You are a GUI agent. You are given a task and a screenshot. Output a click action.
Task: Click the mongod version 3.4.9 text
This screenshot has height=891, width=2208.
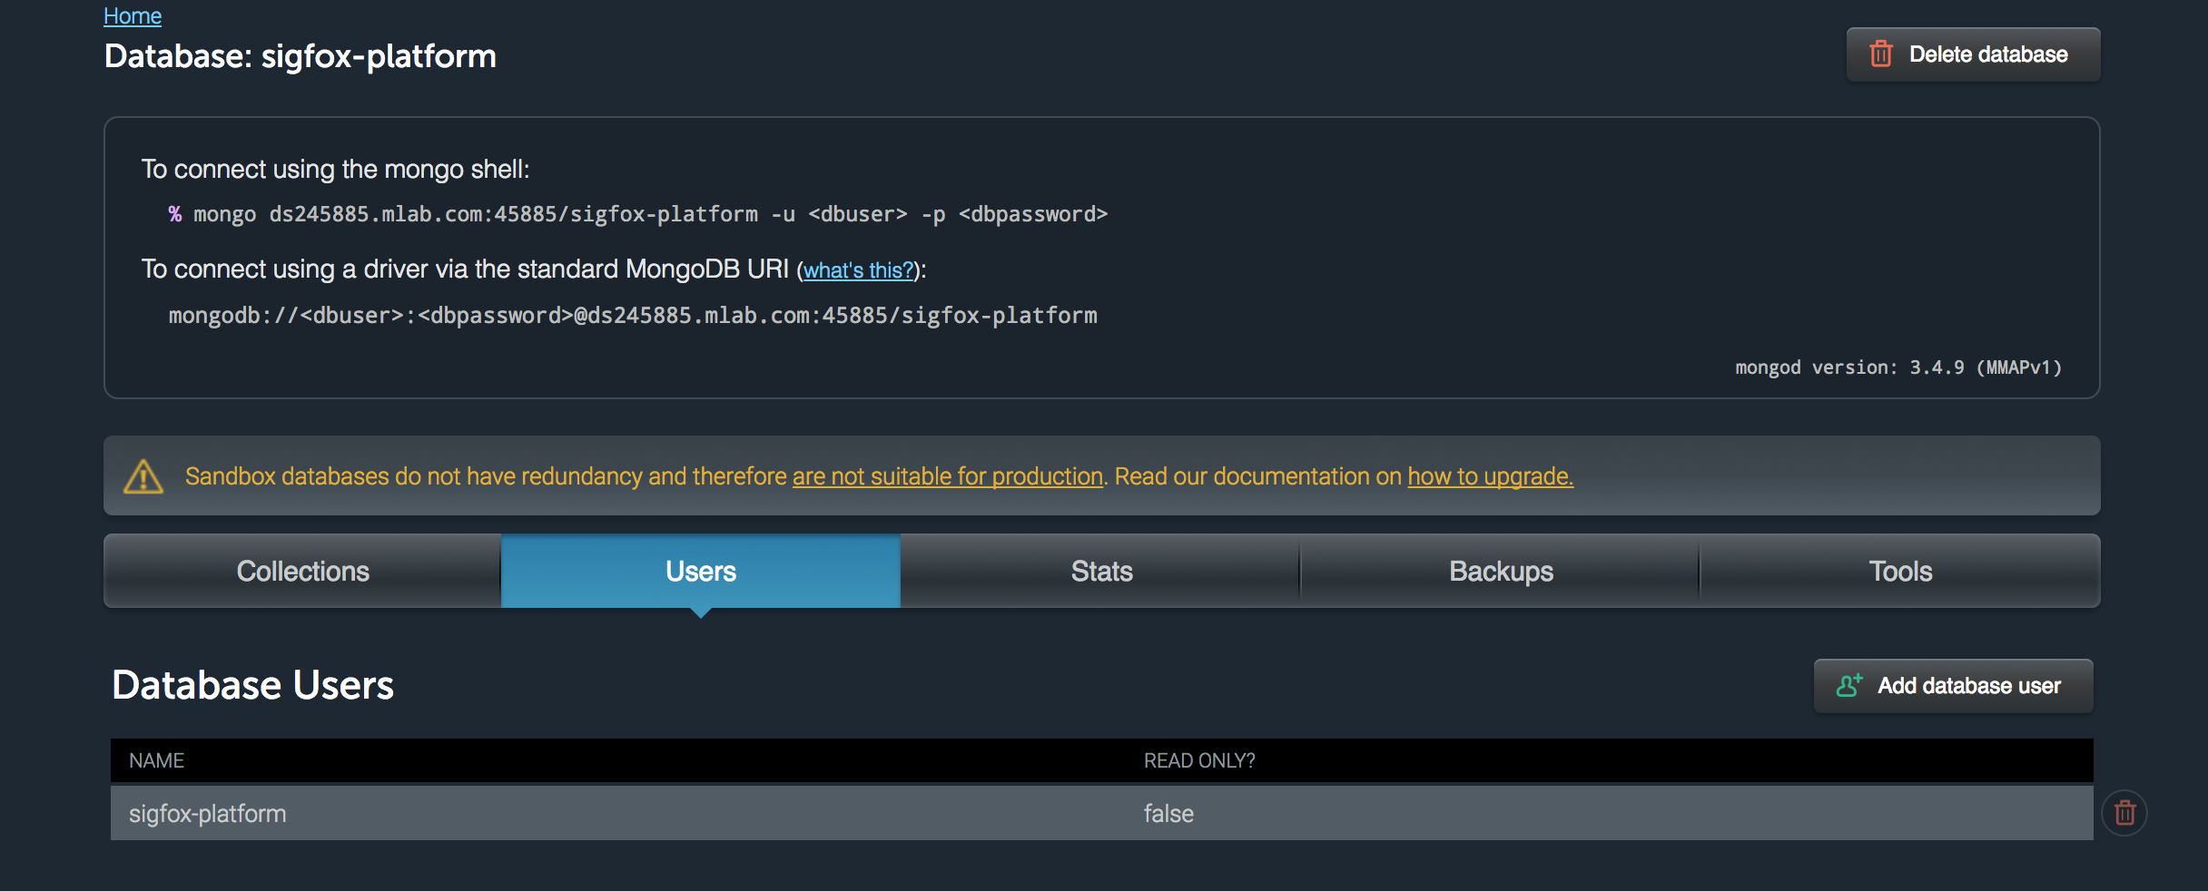(1898, 367)
